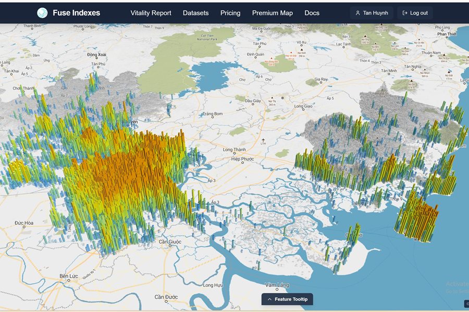Log out using the Log out button
Viewport: 469px width, 312px height.
point(415,13)
